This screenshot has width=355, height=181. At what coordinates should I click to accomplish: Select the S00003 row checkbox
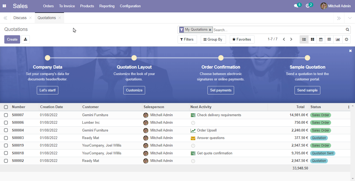pyautogui.click(x=6, y=138)
